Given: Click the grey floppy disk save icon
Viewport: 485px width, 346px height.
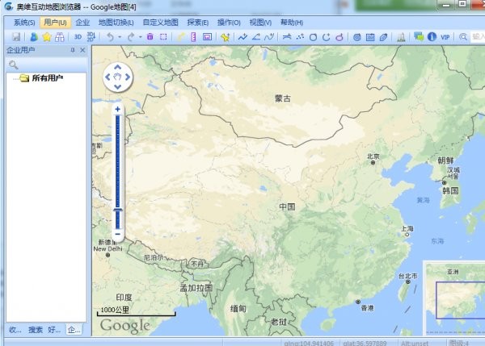Looking at the screenshot, I should click(x=16, y=37).
